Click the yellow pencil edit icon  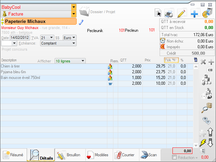(182, 13)
